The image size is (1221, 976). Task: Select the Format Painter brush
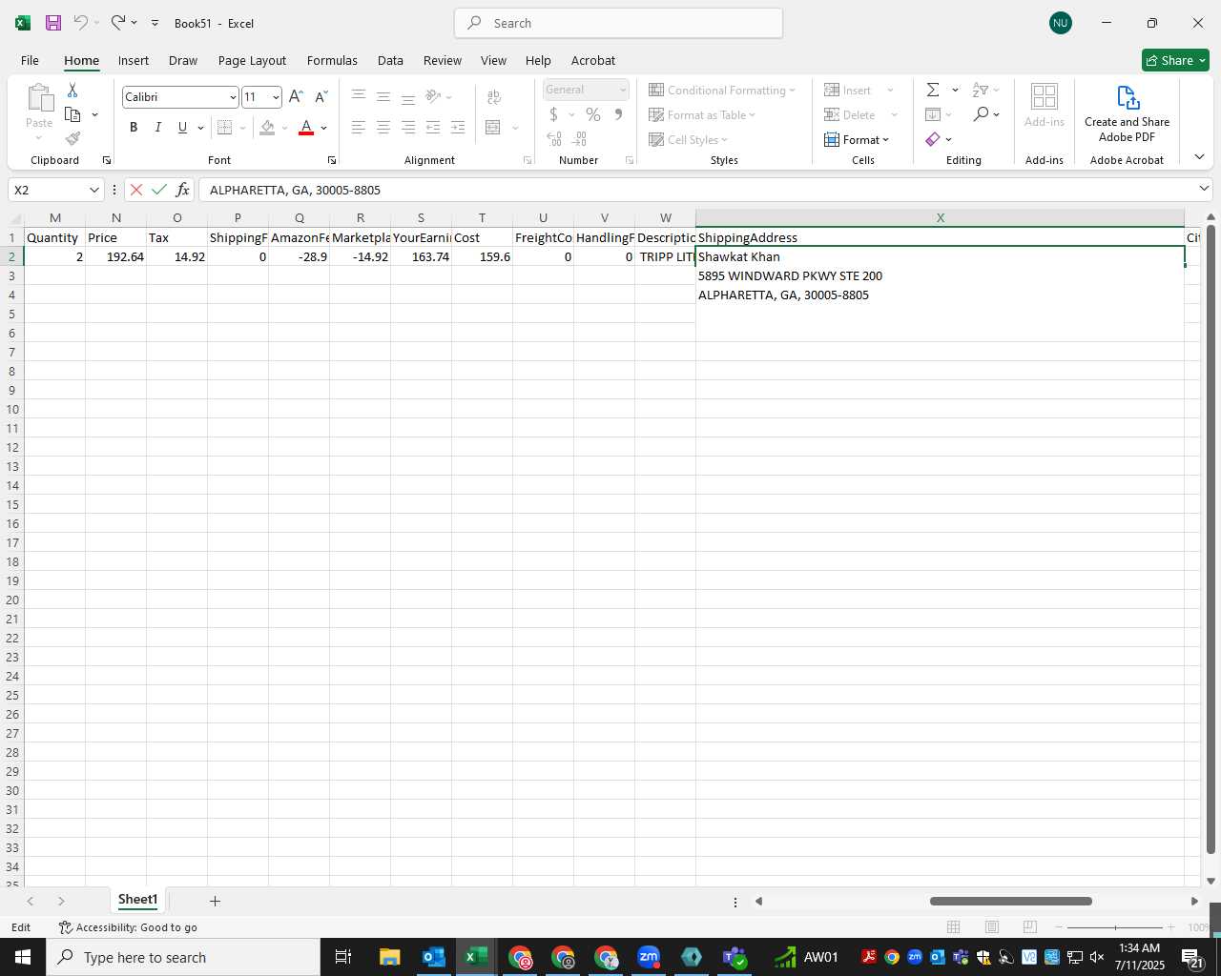[72, 139]
